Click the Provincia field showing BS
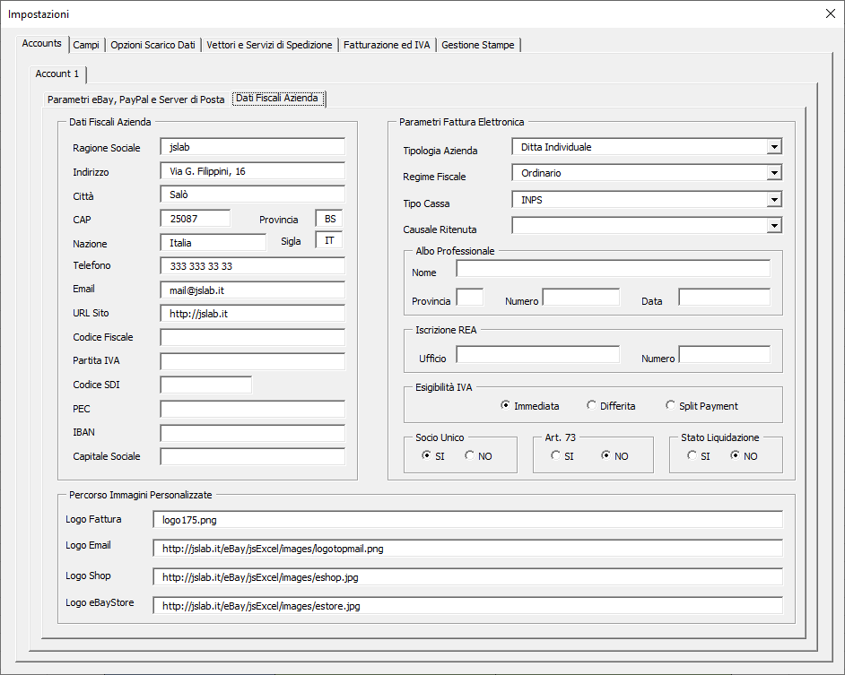This screenshot has width=845, height=675. [x=328, y=219]
